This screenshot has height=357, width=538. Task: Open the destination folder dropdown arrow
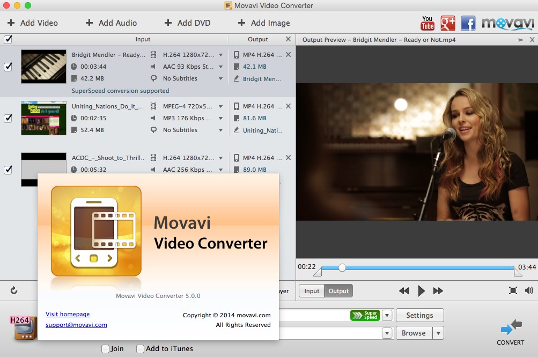pos(387,333)
